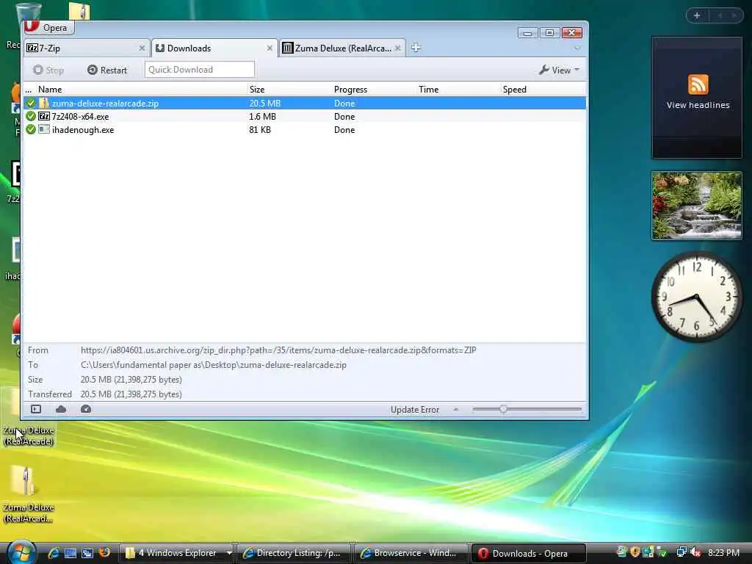Screen dimensions: 752x564
Task: Sort downloads by Speed column
Action: click(x=515, y=89)
